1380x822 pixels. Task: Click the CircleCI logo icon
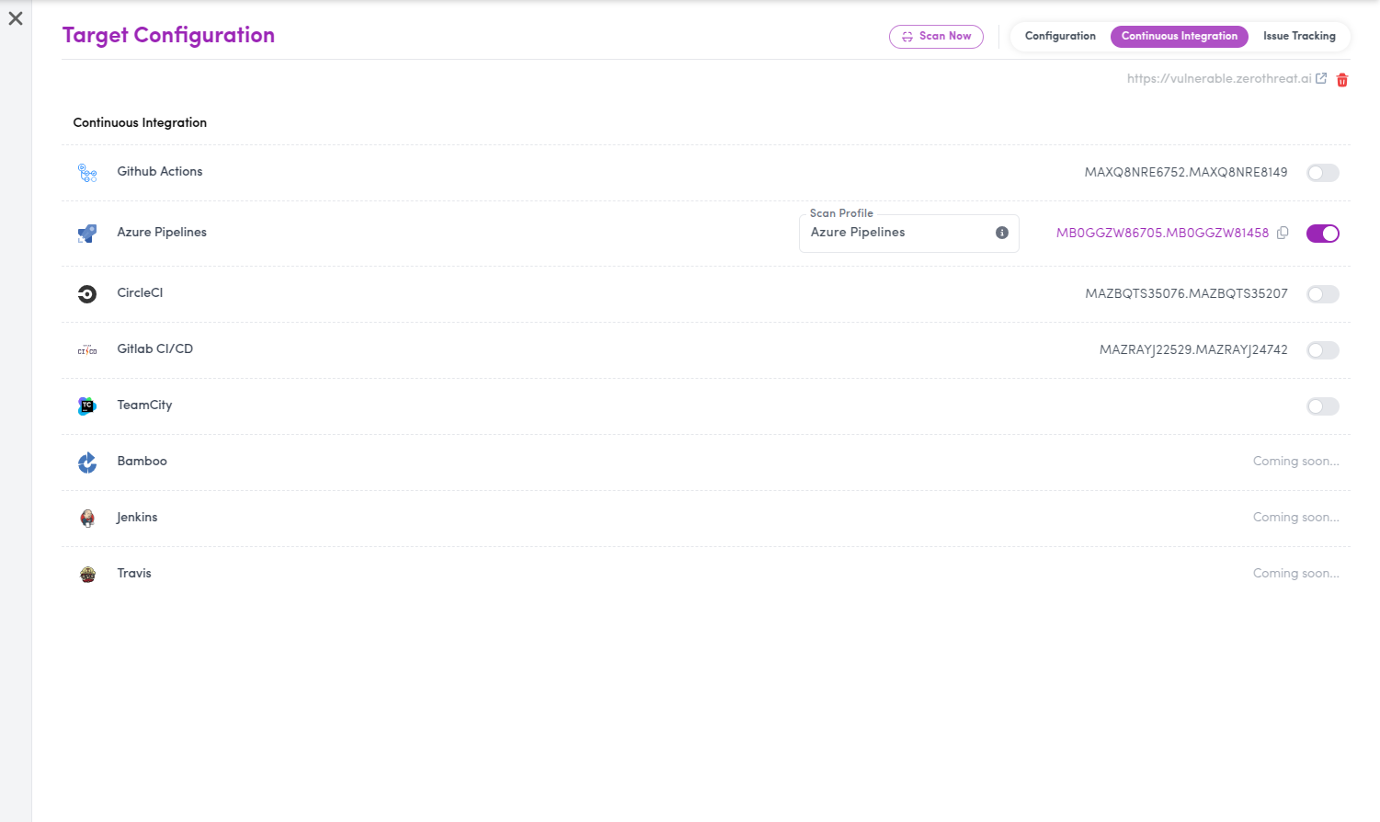click(x=87, y=294)
